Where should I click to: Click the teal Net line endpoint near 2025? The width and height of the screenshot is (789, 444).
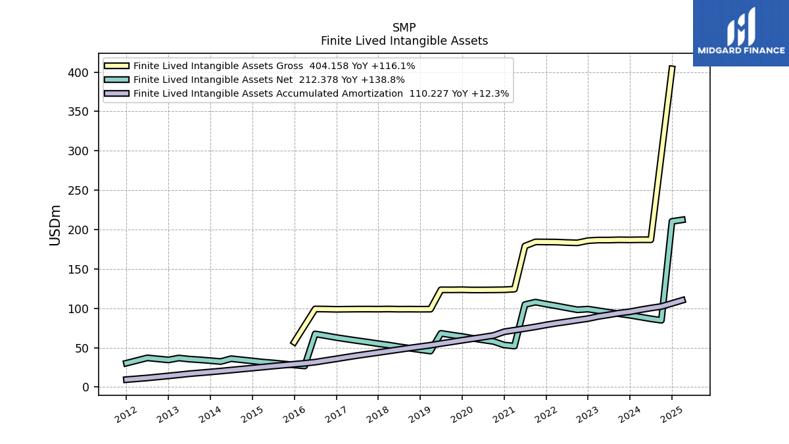coord(684,220)
